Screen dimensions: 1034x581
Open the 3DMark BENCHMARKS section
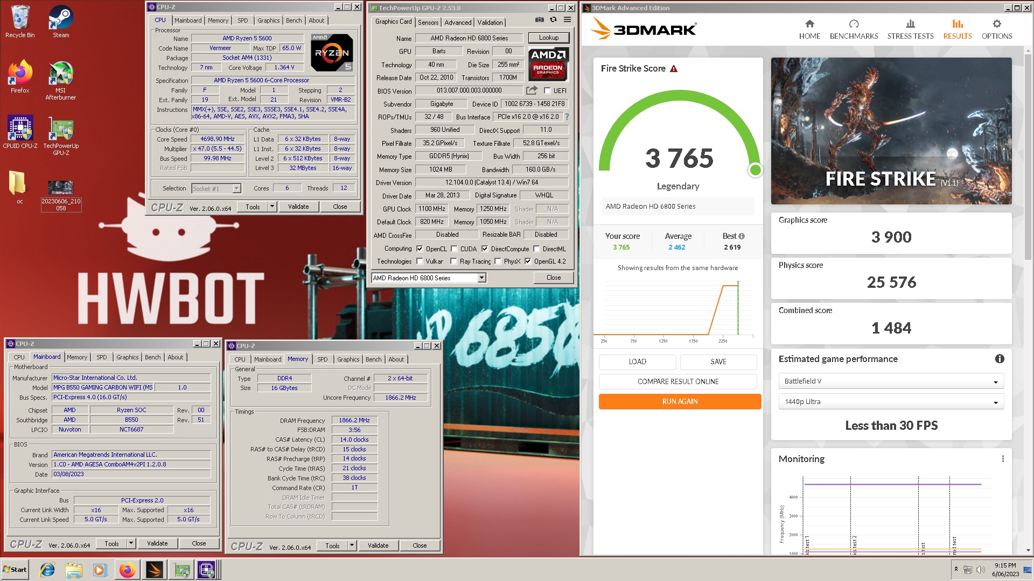point(854,30)
